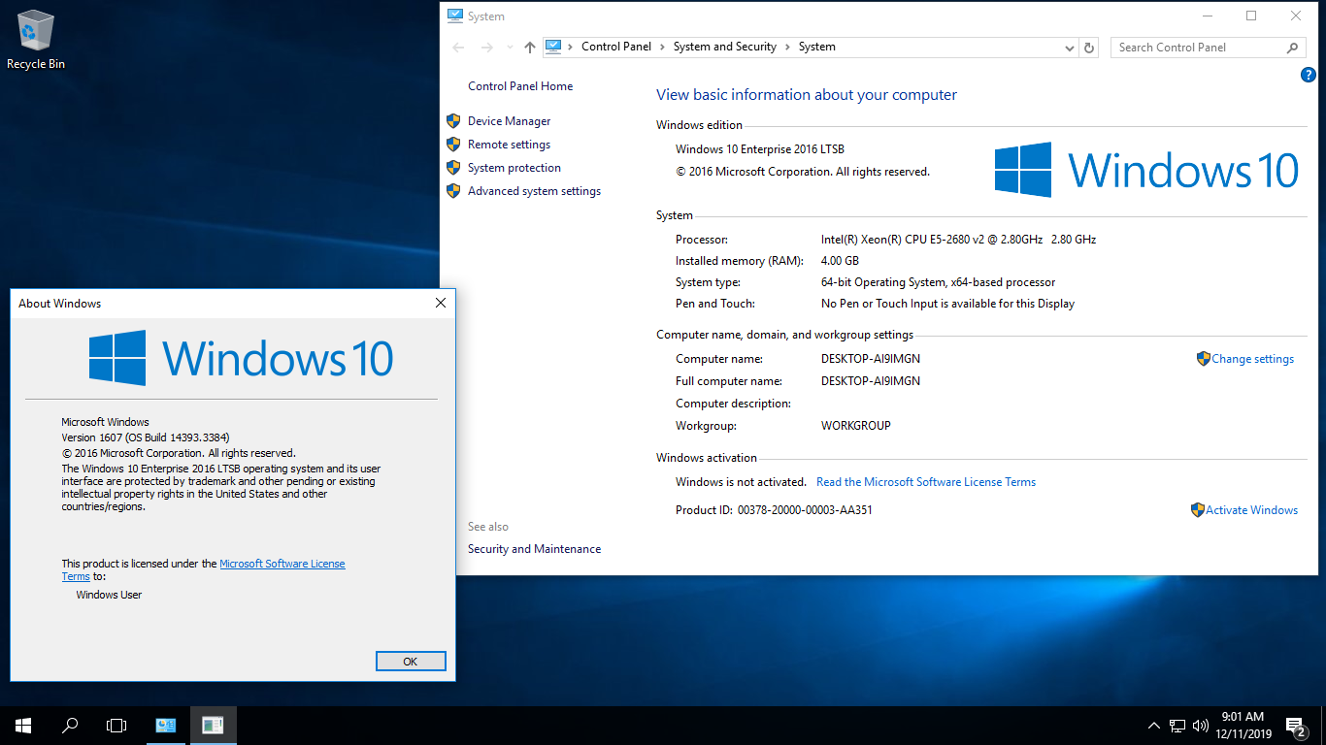
Task: Click Windows 10 Enterprise 2016 LTSB edition text
Action: pos(760,149)
